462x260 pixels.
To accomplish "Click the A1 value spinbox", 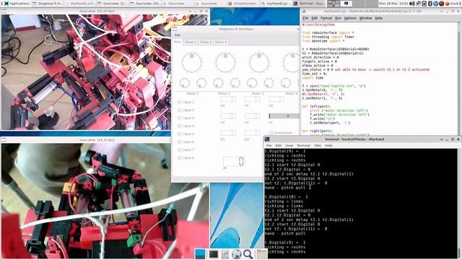I will pos(228,116).
